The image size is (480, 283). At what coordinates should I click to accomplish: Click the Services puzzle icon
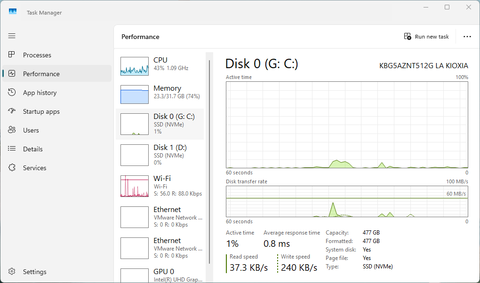[12, 167]
